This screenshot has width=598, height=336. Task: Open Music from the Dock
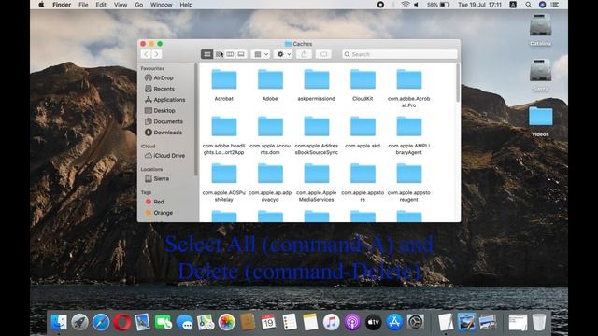[x=331, y=322]
